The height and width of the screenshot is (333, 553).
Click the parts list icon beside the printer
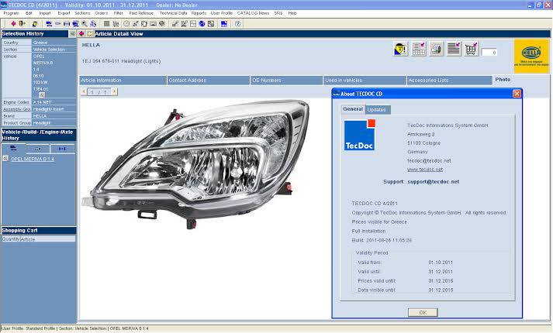454,50
